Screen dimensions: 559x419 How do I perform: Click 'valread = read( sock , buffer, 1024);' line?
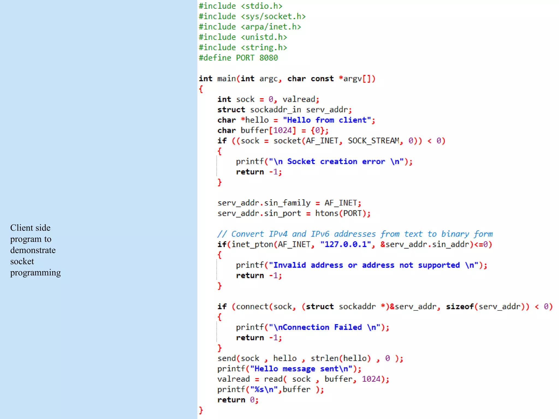pos(303,379)
